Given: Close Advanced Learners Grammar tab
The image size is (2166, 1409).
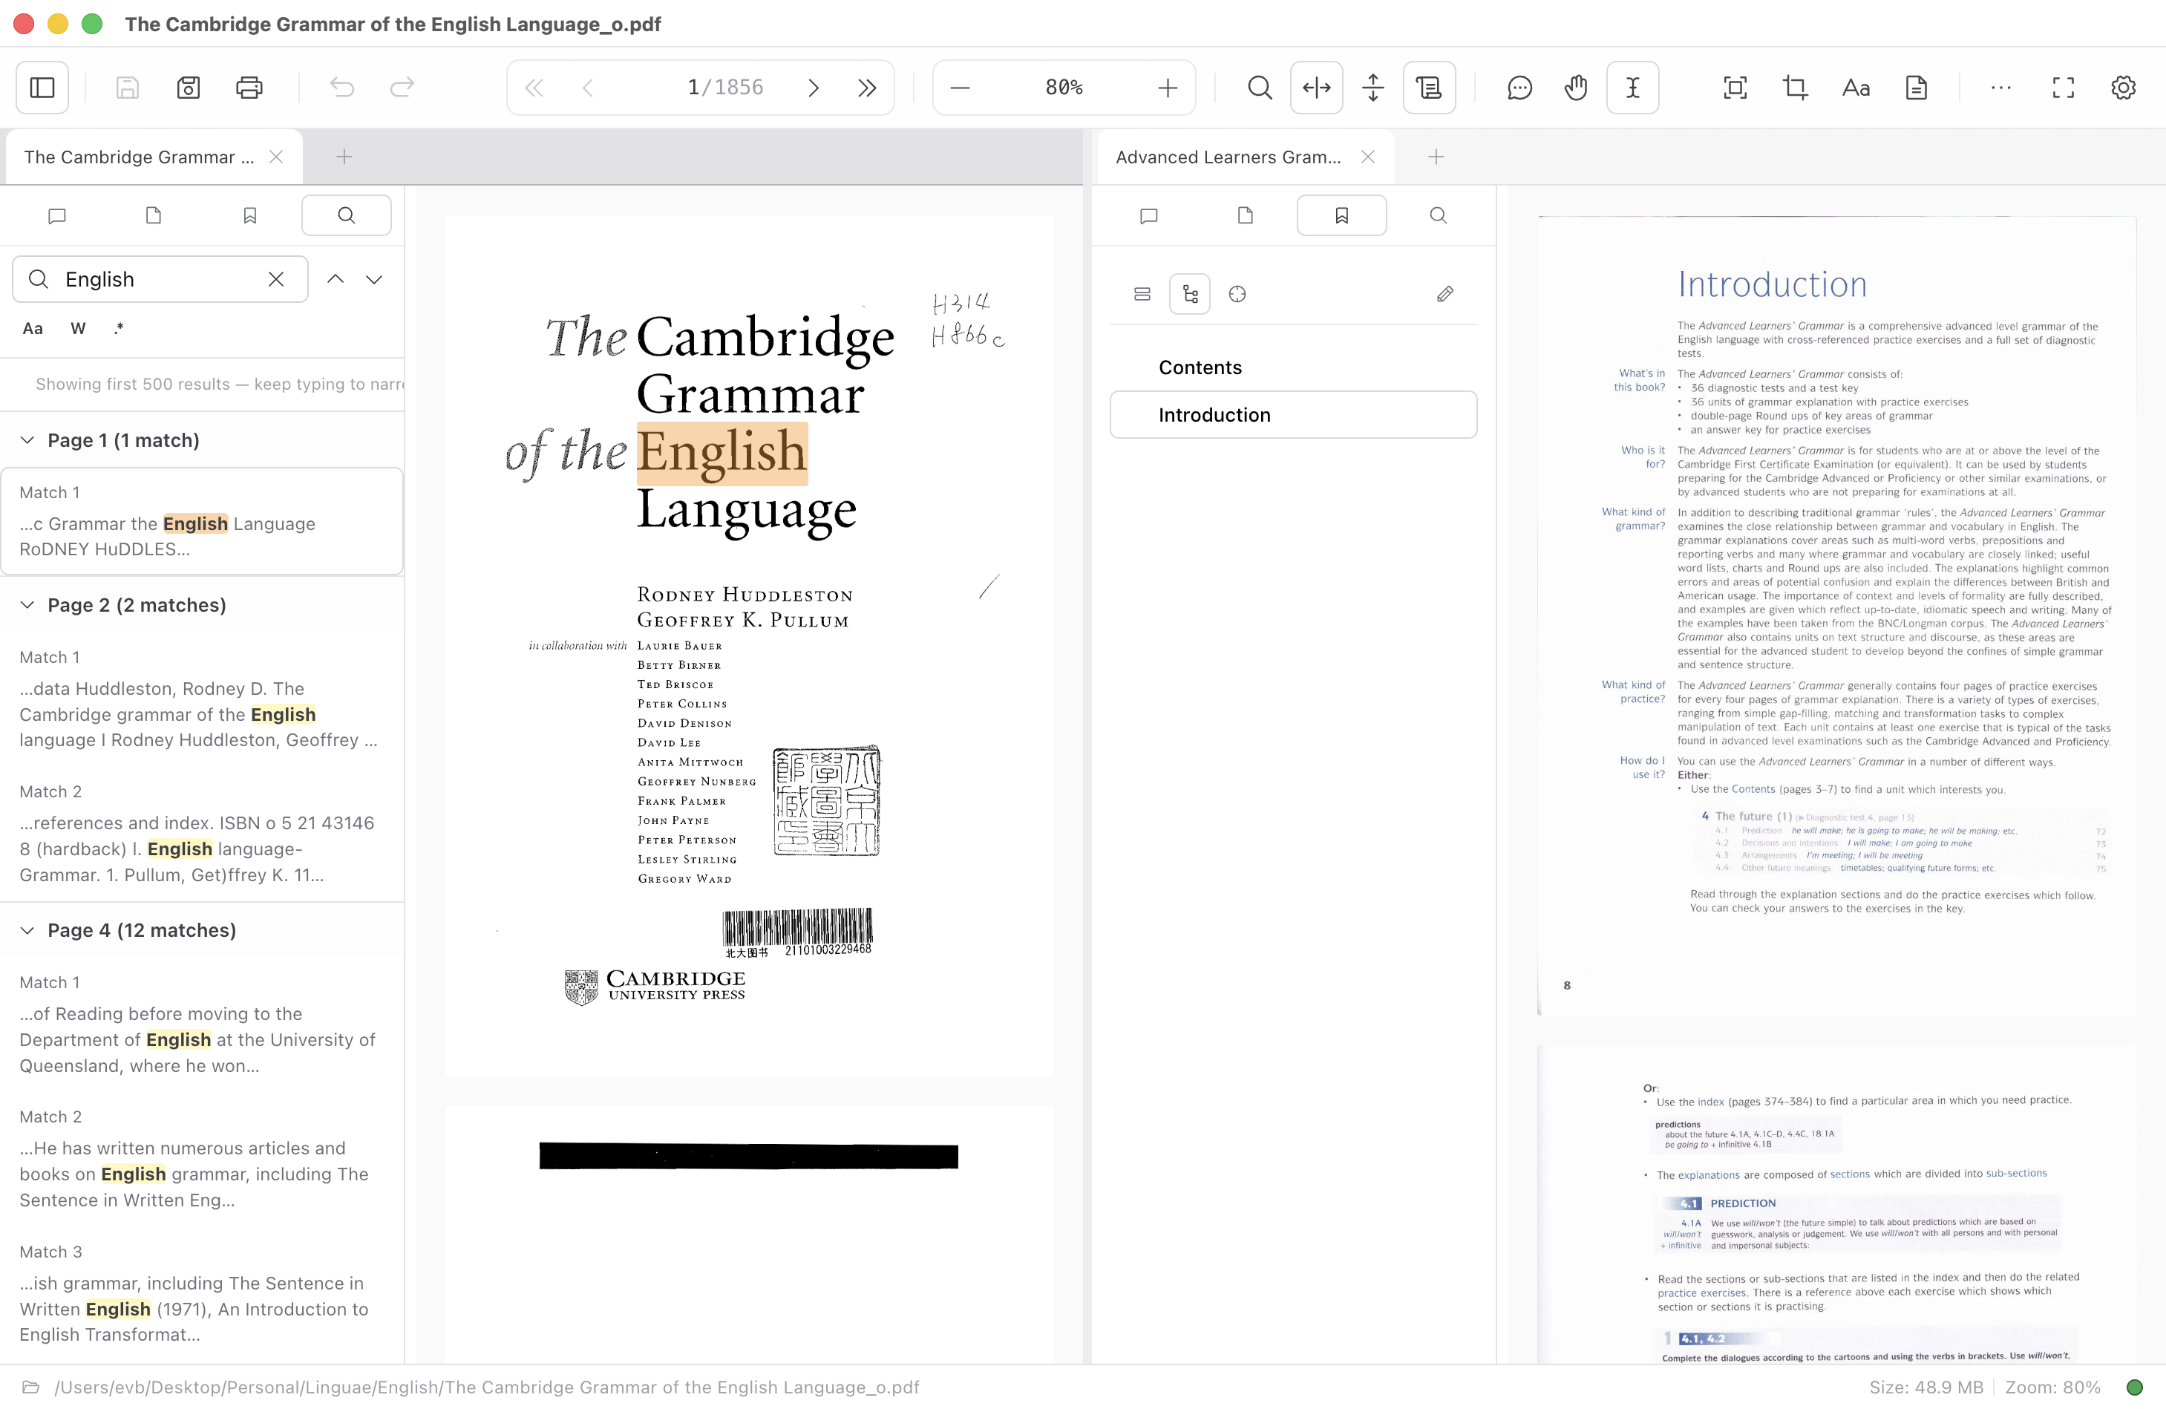Looking at the screenshot, I should tap(1368, 157).
